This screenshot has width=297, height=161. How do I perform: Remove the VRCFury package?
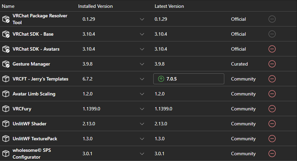tap(272, 109)
